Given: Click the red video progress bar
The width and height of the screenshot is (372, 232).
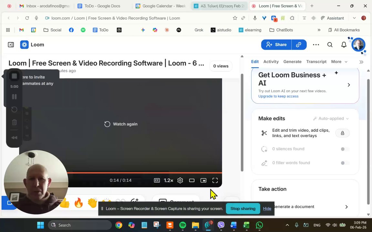Looking at the screenshot, I should (x=144, y=173).
